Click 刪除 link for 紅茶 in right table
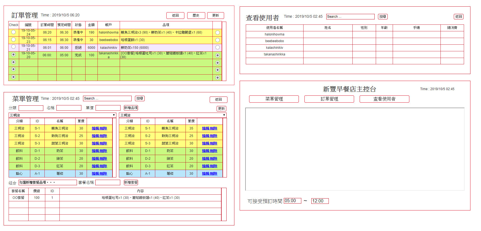Viewport: 481px width, 231px height. [x=214, y=166]
